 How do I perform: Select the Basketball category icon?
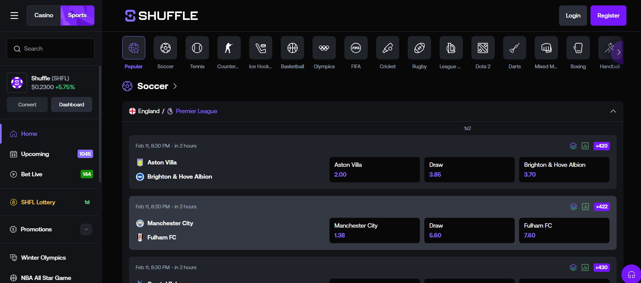(x=292, y=48)
